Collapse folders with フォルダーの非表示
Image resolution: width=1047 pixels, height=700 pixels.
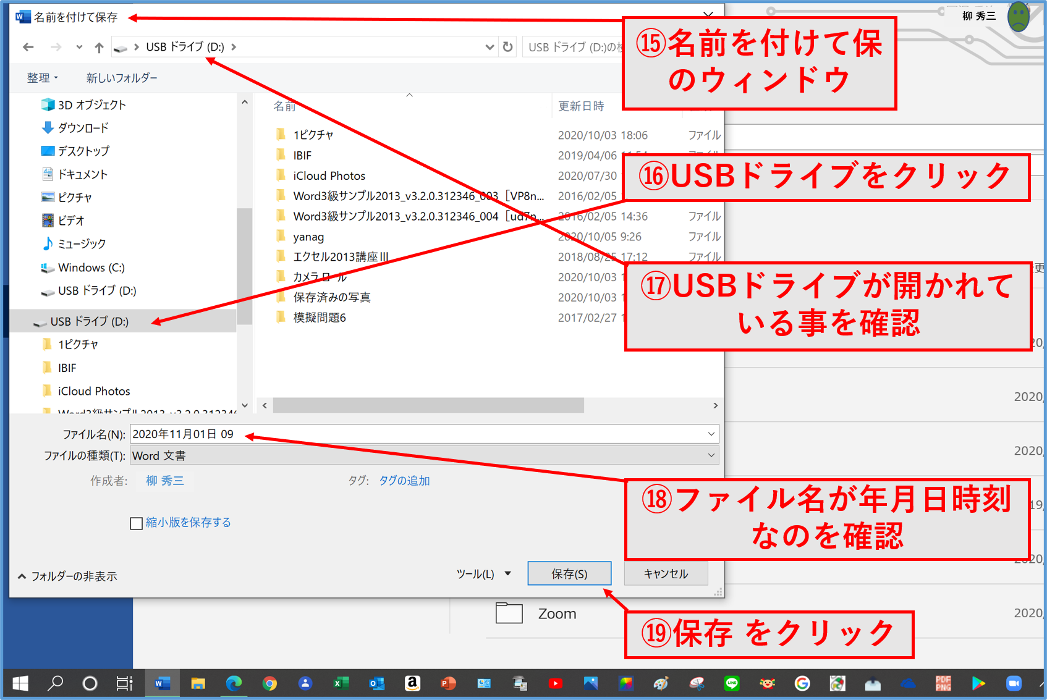pyautogui.click(x=67, y=576)
